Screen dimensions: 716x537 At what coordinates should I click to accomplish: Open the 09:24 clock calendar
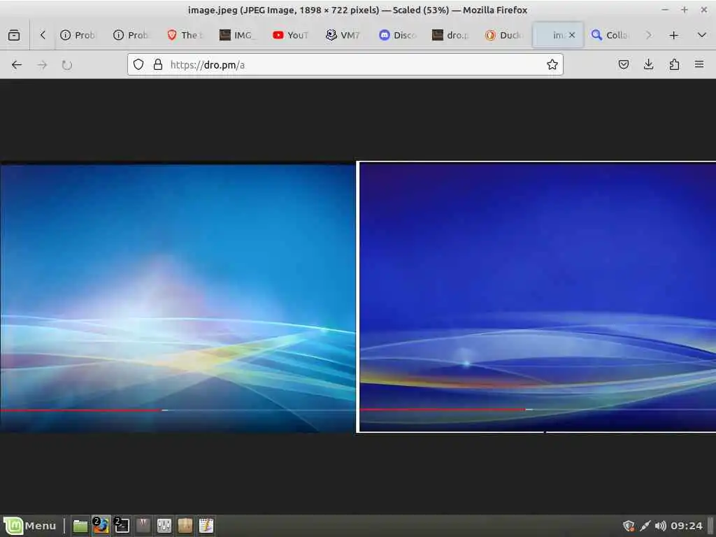687,526
